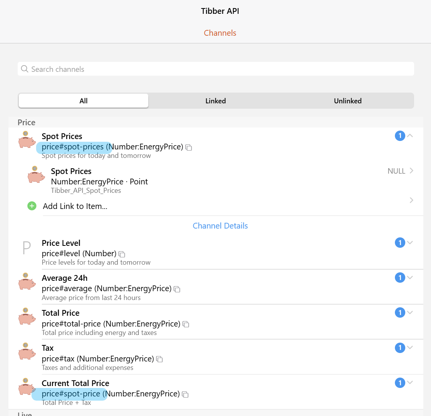Select Tibber_API_Spot_Prices item name
431x416 pixels.
pyautogui.click(x=86, y=191)
